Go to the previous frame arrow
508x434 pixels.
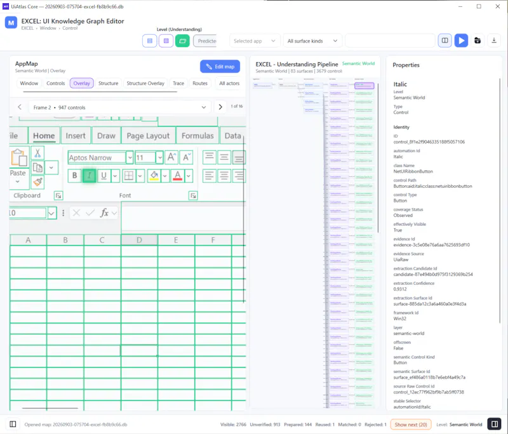pos(20,107)
